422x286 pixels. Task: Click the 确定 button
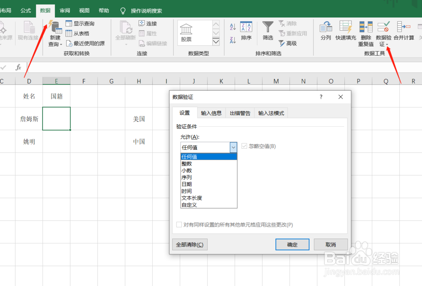(292, 244)
